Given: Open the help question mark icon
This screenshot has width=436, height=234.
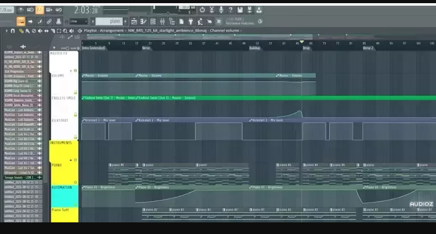Looking at the screenshot, I should (x=230, y=10).
